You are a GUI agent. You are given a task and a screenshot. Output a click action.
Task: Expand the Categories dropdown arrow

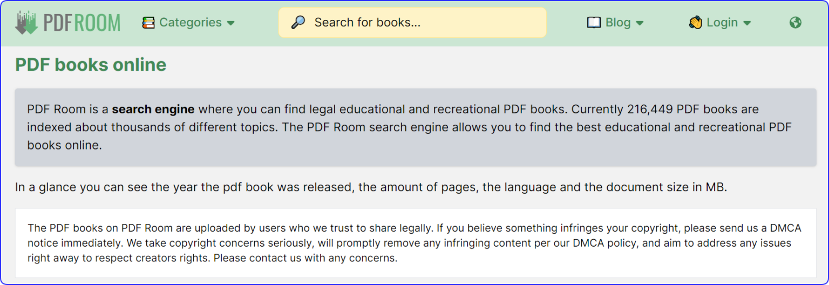click(x=231, y=23)
